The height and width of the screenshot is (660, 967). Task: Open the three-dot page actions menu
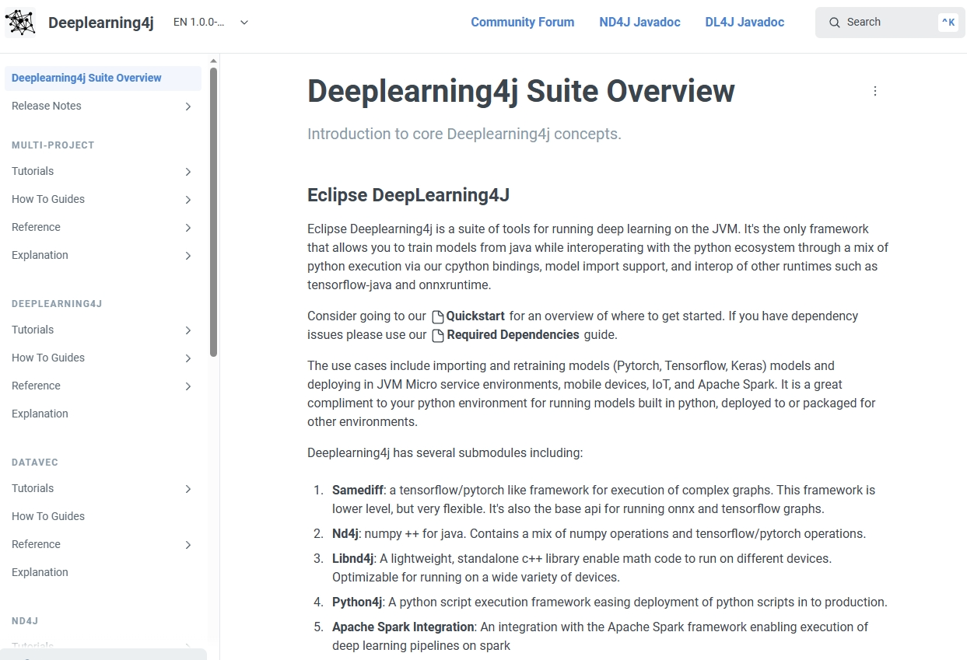click(874, 91)
